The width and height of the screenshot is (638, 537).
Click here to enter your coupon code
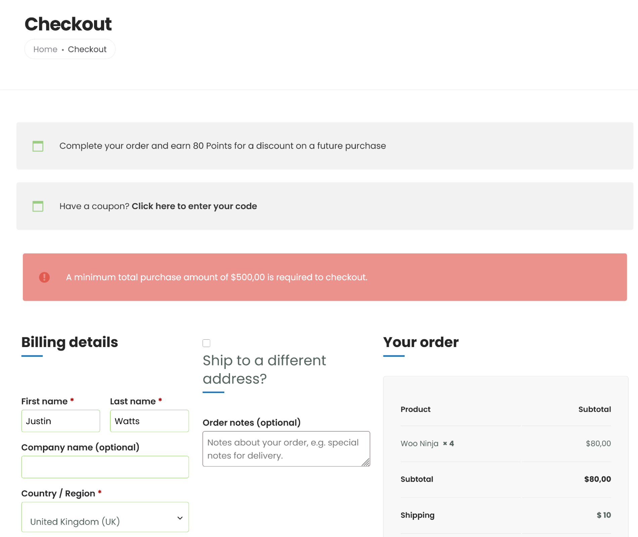(194, 206)
